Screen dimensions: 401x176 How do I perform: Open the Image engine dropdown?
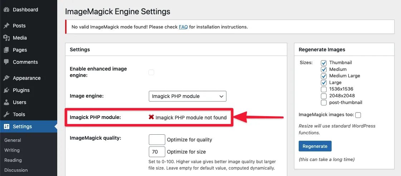[x=187, y=96]
